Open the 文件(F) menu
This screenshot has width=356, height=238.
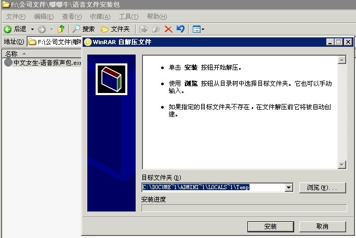click(x=16, y=17)
